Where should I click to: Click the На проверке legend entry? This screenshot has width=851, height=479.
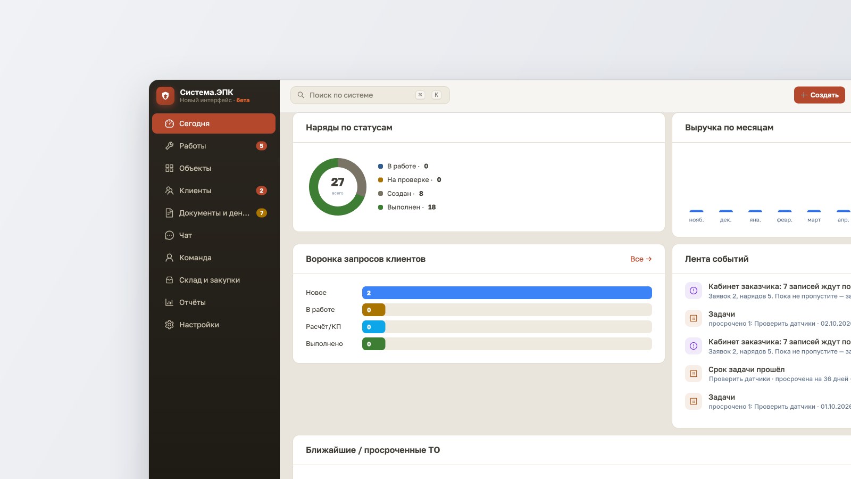(410, 180)
